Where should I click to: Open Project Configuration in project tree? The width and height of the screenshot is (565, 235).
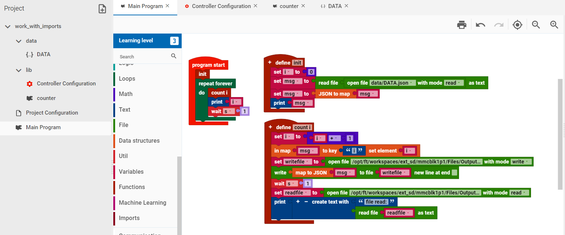pos(52,113)
